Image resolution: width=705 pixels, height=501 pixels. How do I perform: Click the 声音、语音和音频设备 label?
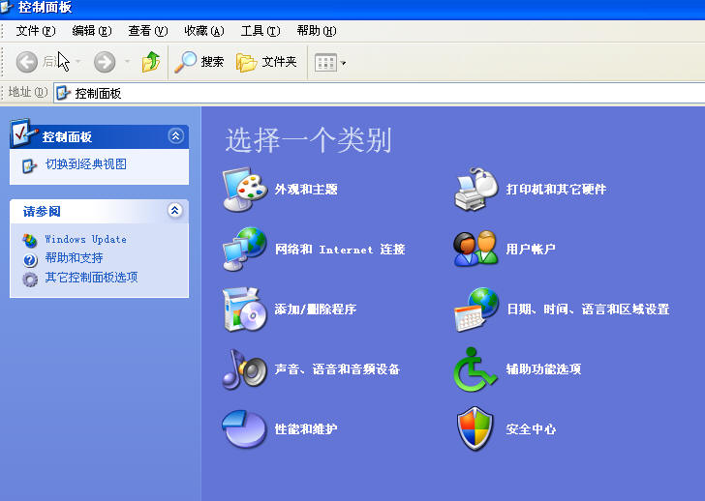pyautogui.click(x=337, y=369)
